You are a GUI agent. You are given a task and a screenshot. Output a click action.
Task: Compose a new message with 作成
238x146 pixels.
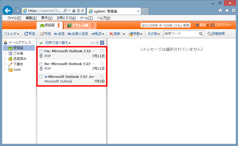[42, 34]
